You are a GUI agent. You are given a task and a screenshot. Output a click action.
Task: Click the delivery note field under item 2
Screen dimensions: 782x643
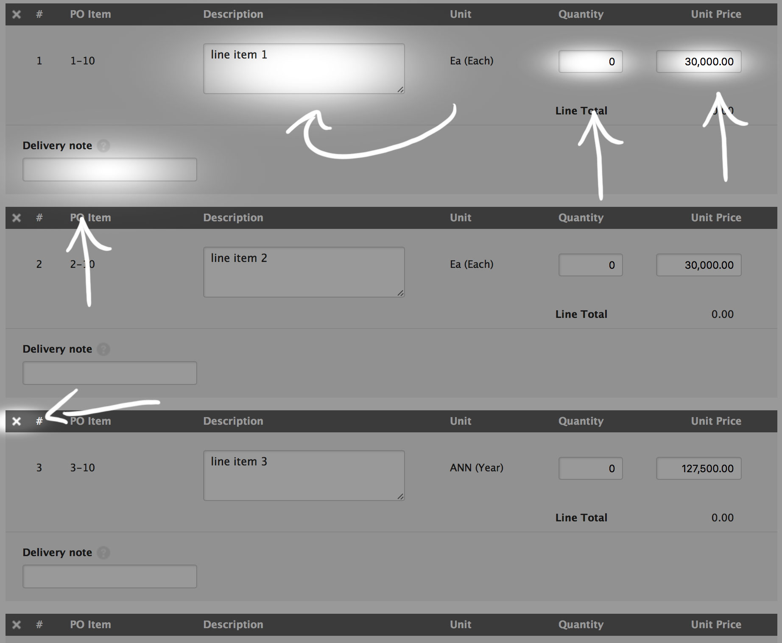click(109, 373)
